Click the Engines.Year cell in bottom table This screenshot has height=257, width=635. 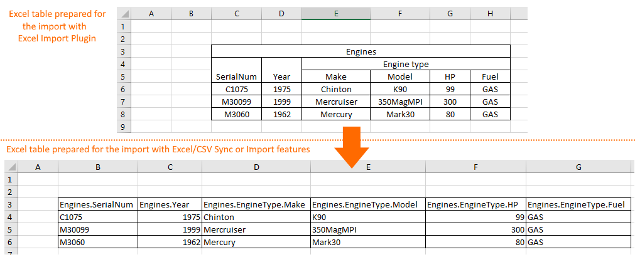(x=170, y=204)
